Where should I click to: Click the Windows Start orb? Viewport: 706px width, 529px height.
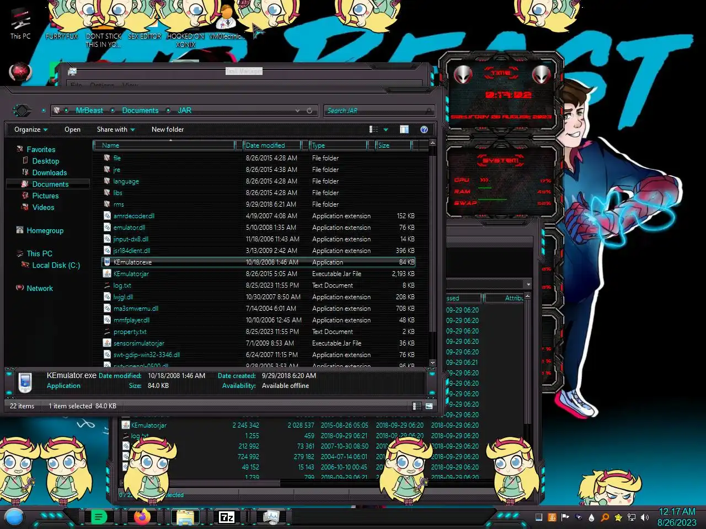pos(14,517)
